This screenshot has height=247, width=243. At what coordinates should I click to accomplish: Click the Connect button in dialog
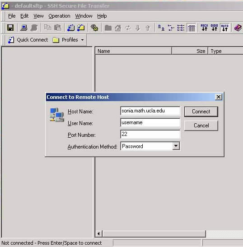click(x=201, y=112)
